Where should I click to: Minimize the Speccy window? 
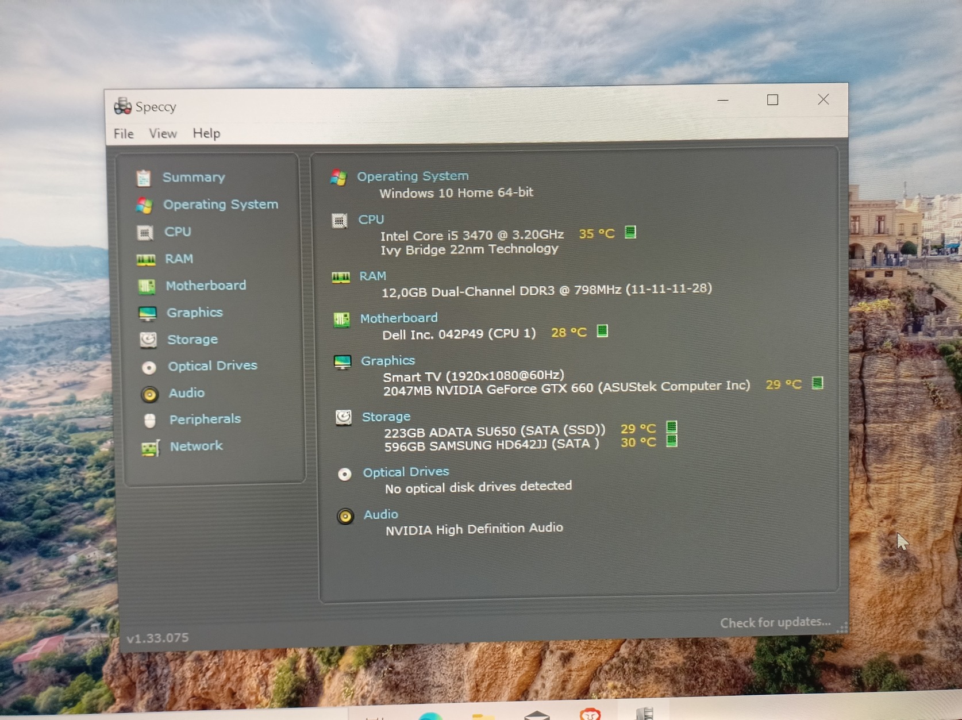(723, 101)
